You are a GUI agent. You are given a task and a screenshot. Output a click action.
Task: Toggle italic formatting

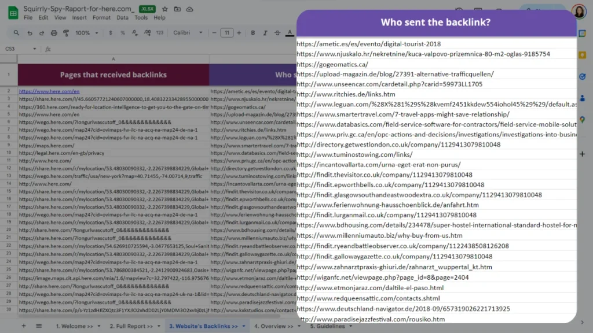point(264,33)
